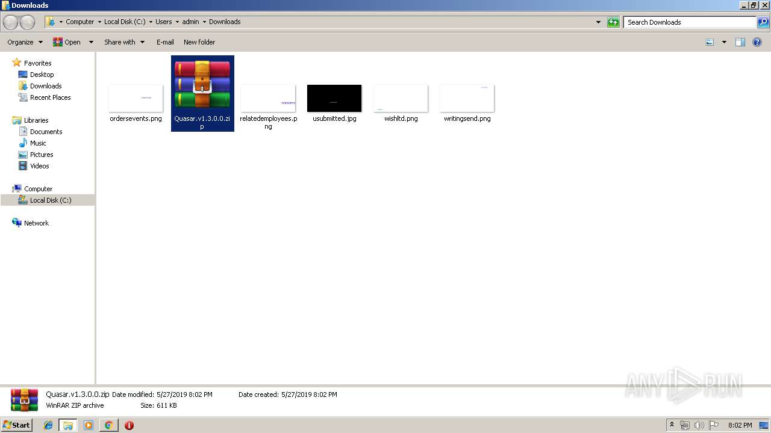Click WinRAR icon in details pane

(x=24, y=400)
